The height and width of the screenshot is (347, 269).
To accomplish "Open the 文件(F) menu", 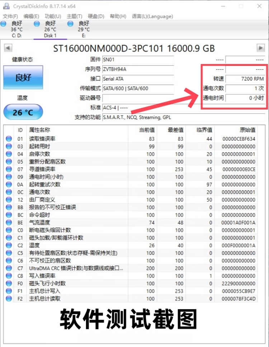I will [10, 17].
